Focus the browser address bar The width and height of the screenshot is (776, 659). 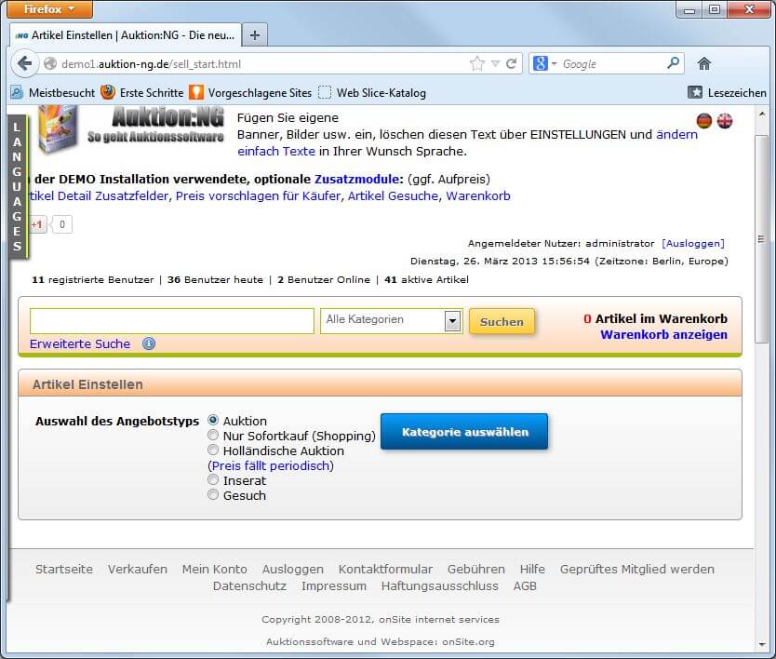click(x=261, y=63)
